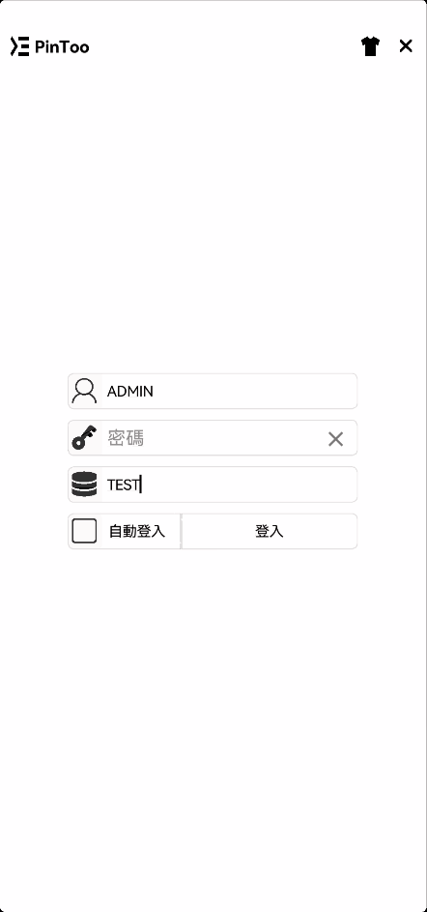Click the 自動登入 label text
Viewport: 427px width, 912px height.
(137, 531)
